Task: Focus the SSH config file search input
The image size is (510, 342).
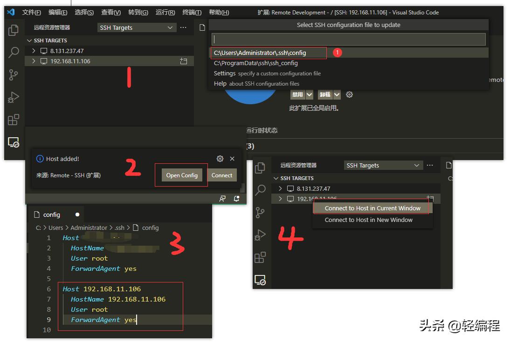Action: click(349, 39)
